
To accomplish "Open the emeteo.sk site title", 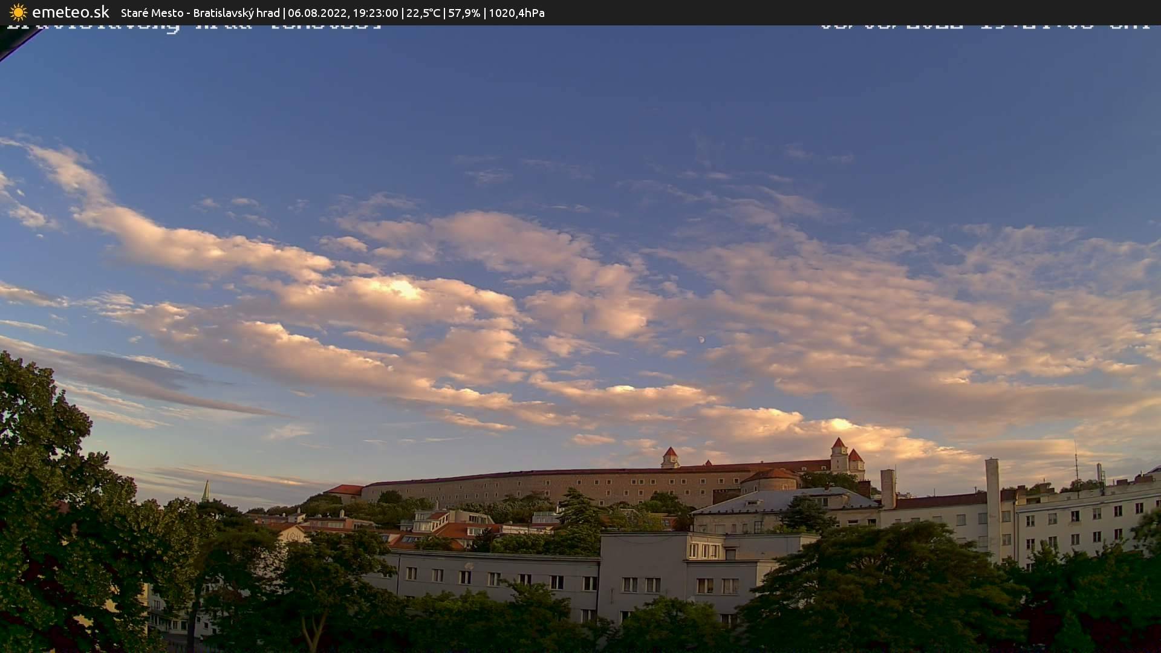I will click(x=70, y=12).
